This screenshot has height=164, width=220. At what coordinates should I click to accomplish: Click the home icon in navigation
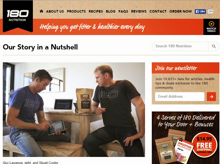point(41,11)
